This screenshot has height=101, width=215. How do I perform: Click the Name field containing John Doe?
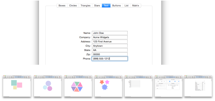pyautogui.click(x=110, y=33)
